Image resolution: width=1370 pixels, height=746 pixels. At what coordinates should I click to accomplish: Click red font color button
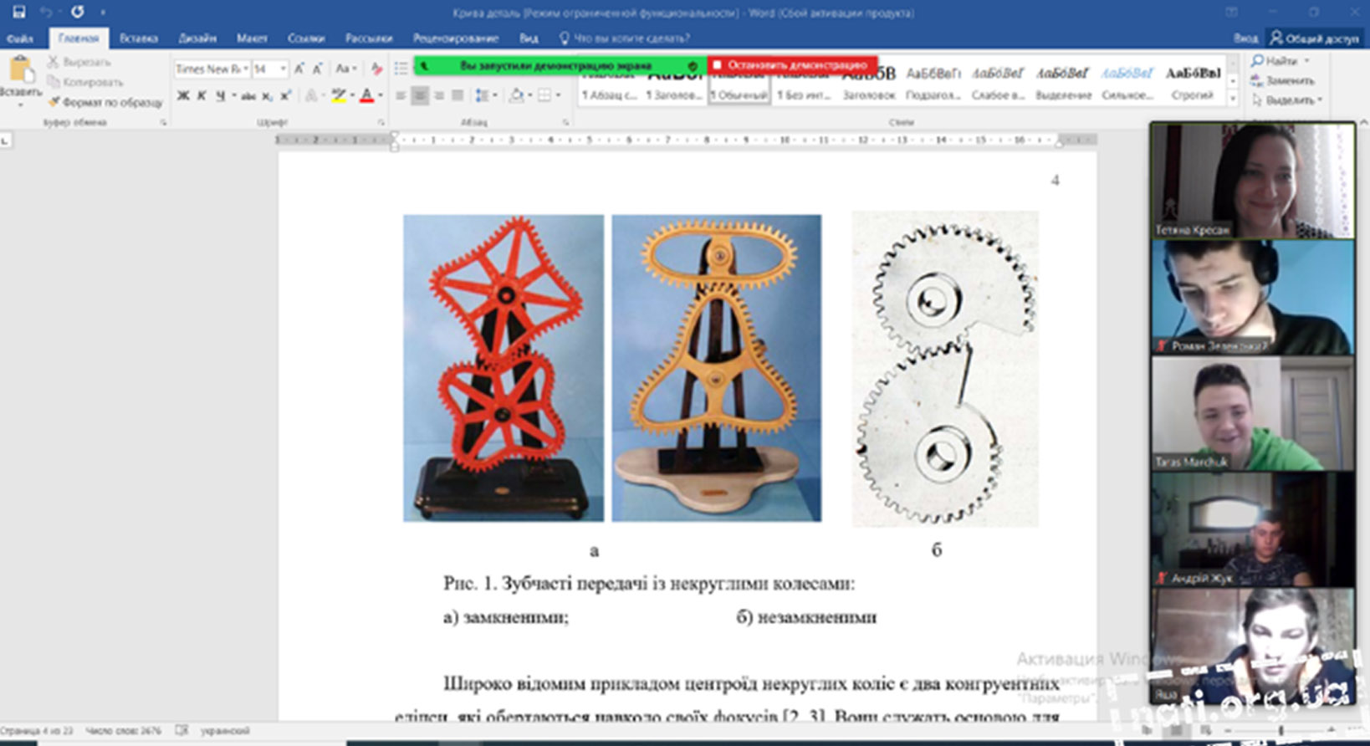point(366,96)
